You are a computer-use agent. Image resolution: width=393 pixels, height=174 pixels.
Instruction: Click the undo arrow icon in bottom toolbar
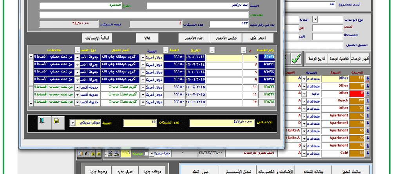87,154
